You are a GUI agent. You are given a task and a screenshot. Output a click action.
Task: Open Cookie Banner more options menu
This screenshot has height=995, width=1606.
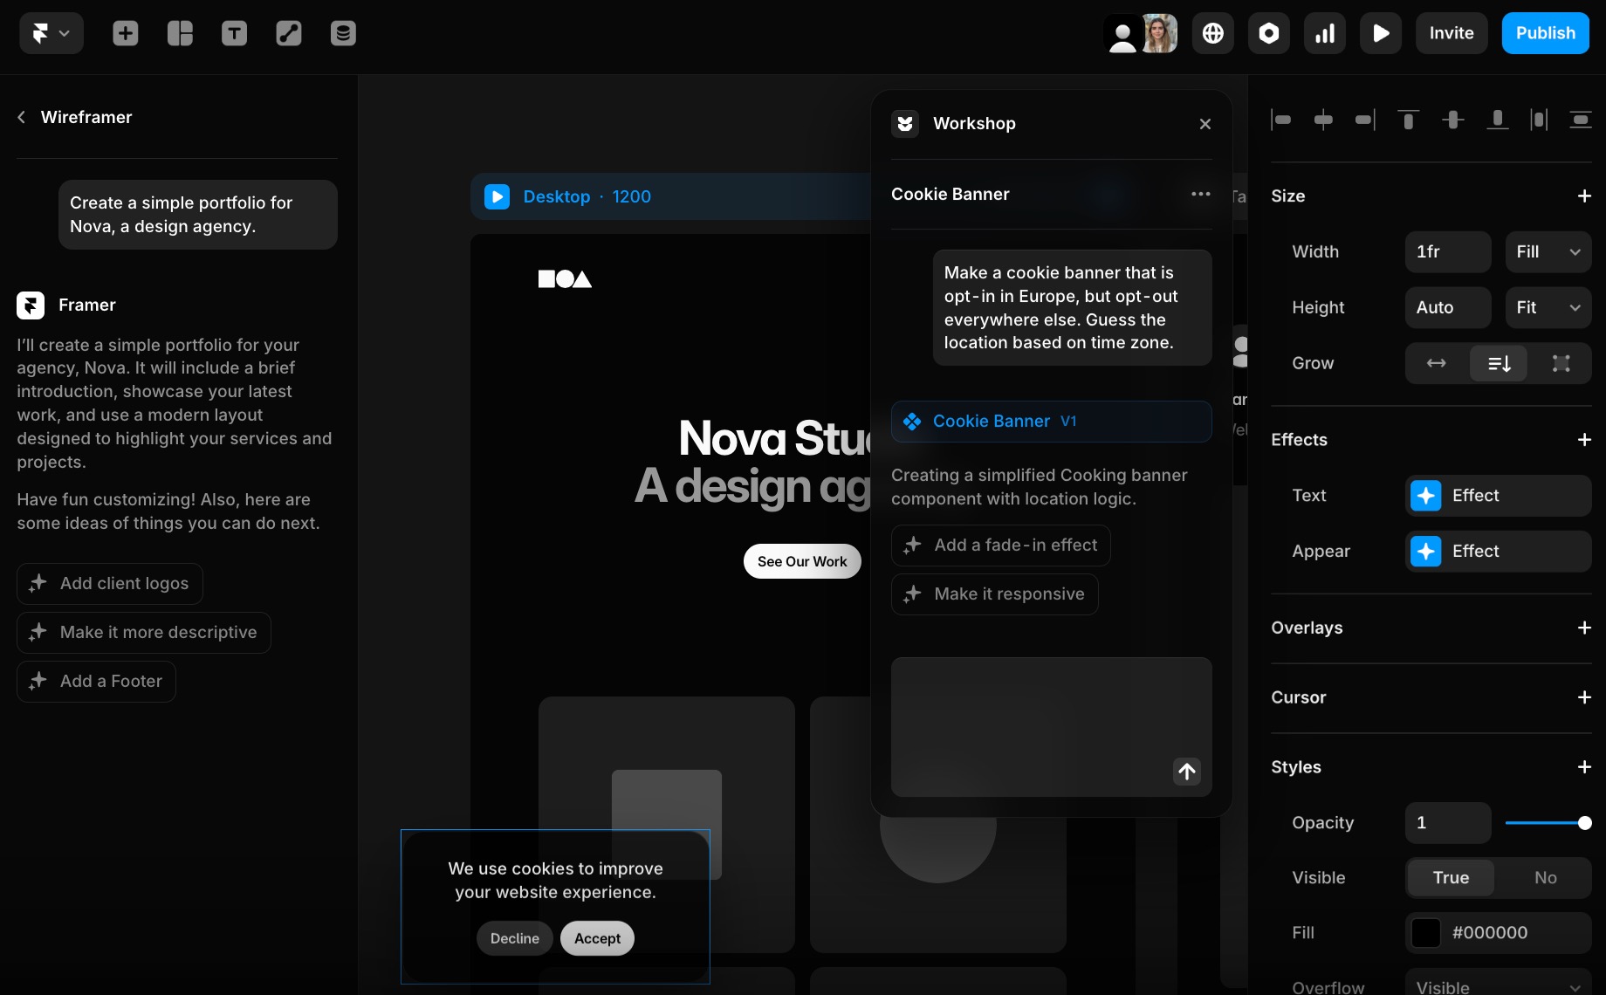[1201, 194]
